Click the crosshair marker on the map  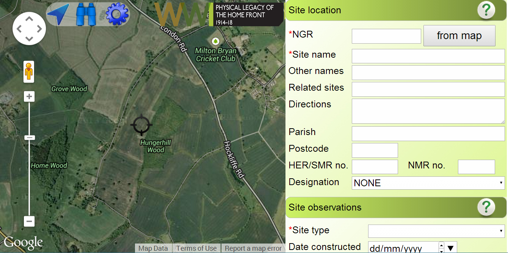coord(141,124)
